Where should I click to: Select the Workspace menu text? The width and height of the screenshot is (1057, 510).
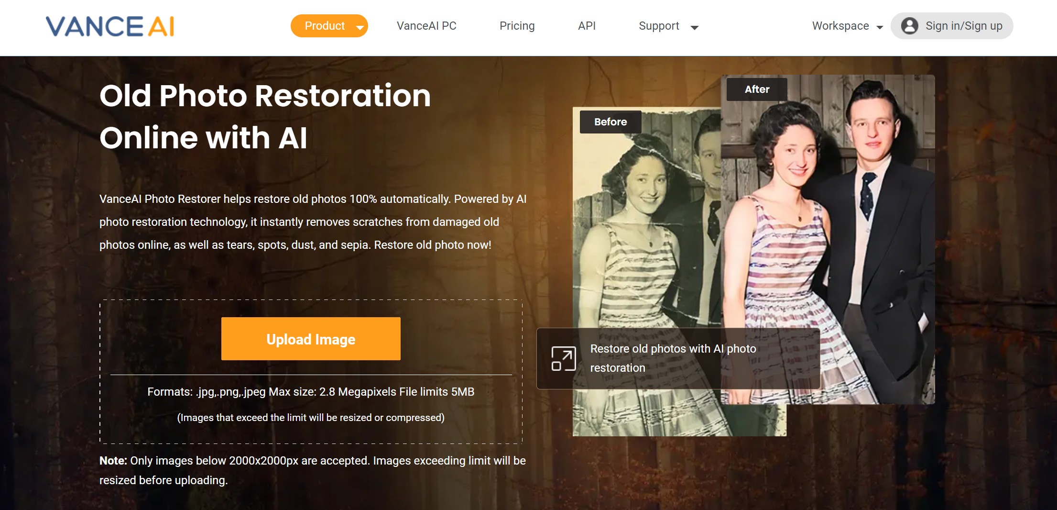click(840, 26)
